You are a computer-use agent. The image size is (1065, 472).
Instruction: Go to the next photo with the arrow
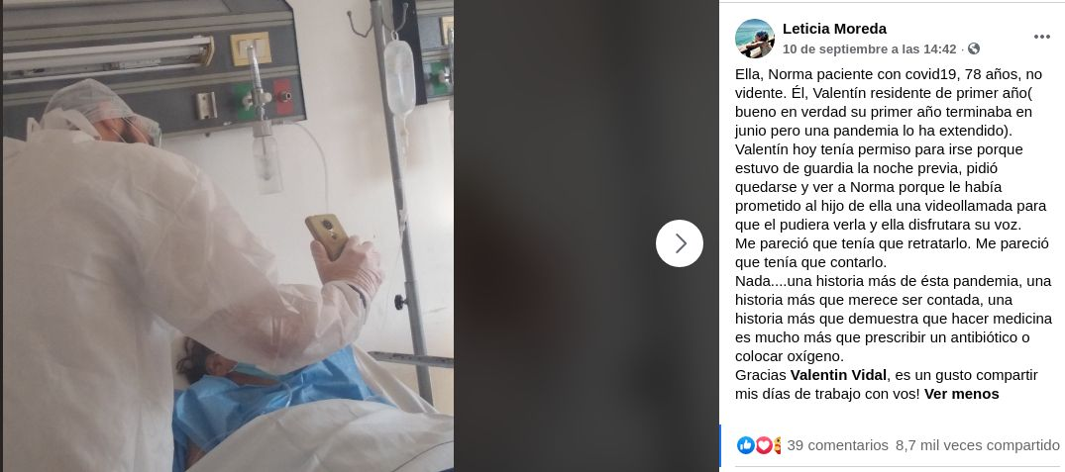[680, 243]
